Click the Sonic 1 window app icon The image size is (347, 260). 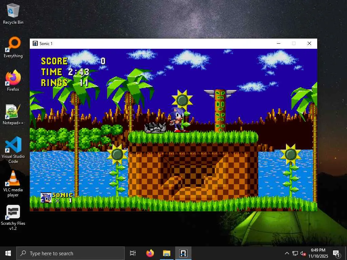coord(35,43)
